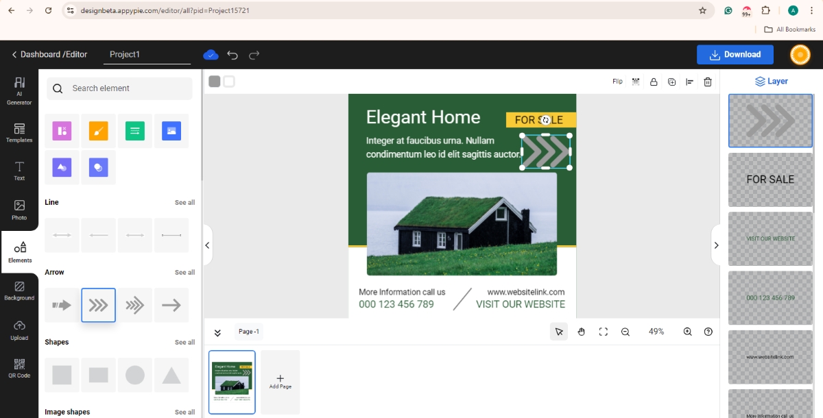Select the FOR SALE layer thumbnail

(770, 180)
